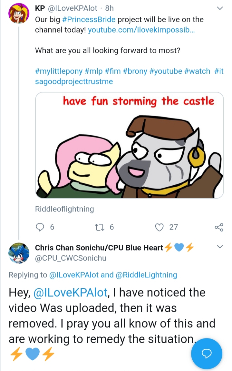232x371 pixels.
Task: Open the Riddleoflightning image credit
Action: pos(64,209)
